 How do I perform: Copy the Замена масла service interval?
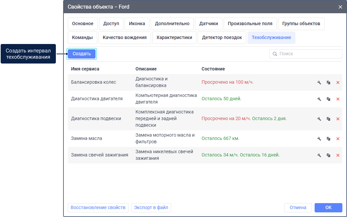click(x=328, y=139)
